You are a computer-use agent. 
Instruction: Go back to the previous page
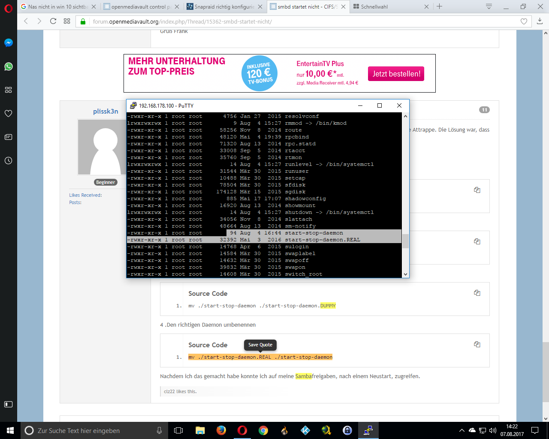coord(26,21)
